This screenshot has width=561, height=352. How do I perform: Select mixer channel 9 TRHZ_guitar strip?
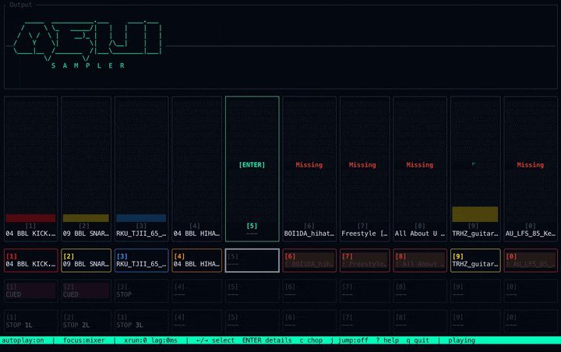pyautogui.click(x=475, y=169)
